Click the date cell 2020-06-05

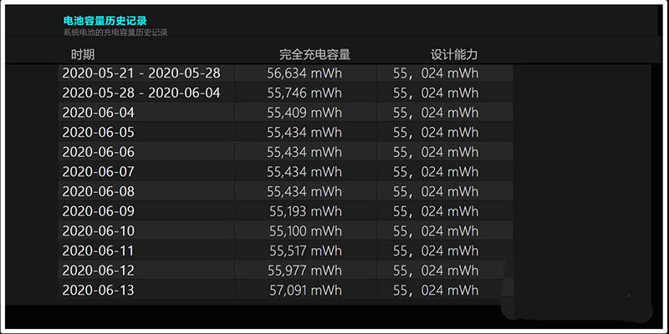click(98, 133)
